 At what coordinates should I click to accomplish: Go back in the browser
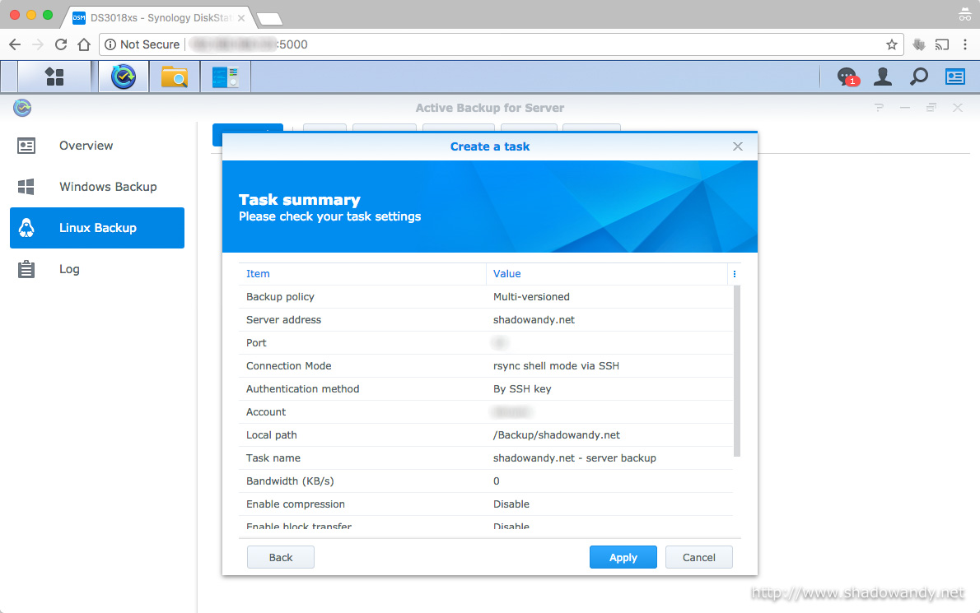(15, 44)
